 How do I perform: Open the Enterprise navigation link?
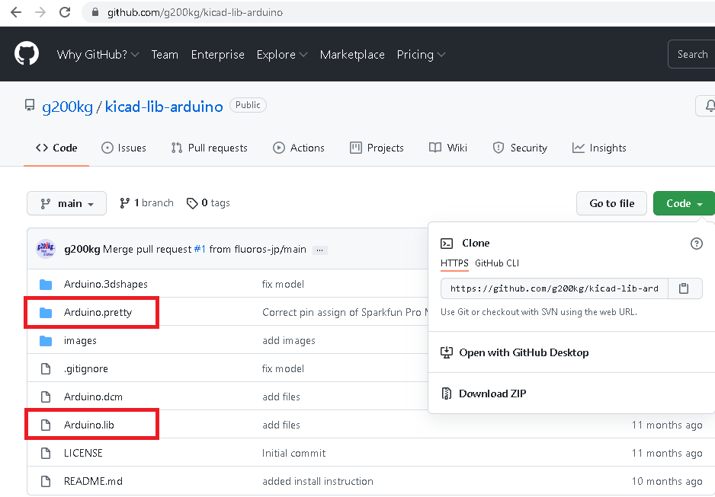(217, 55)
